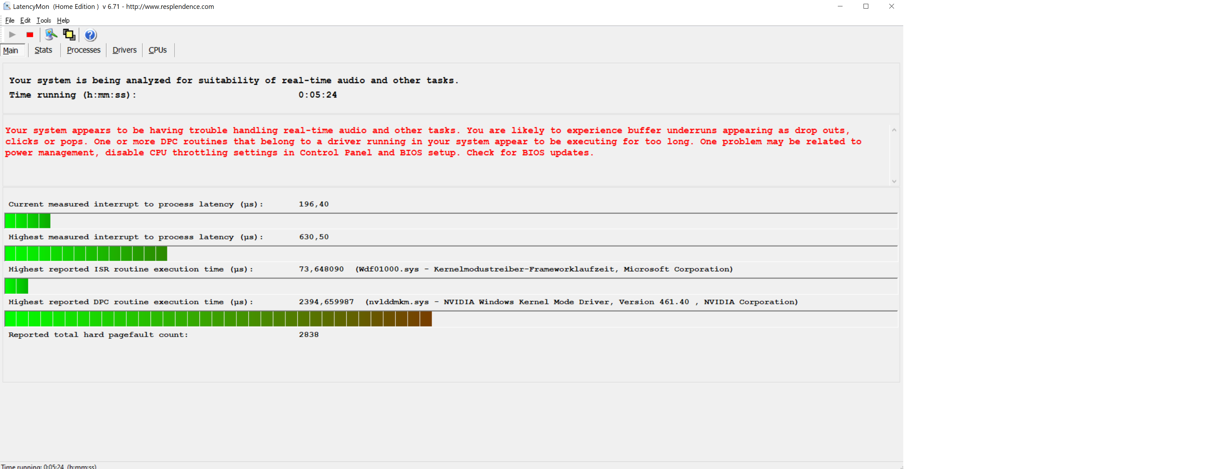The image size is (1220, 469).
Task: Open the Help menu
Action: click(63, 20)
